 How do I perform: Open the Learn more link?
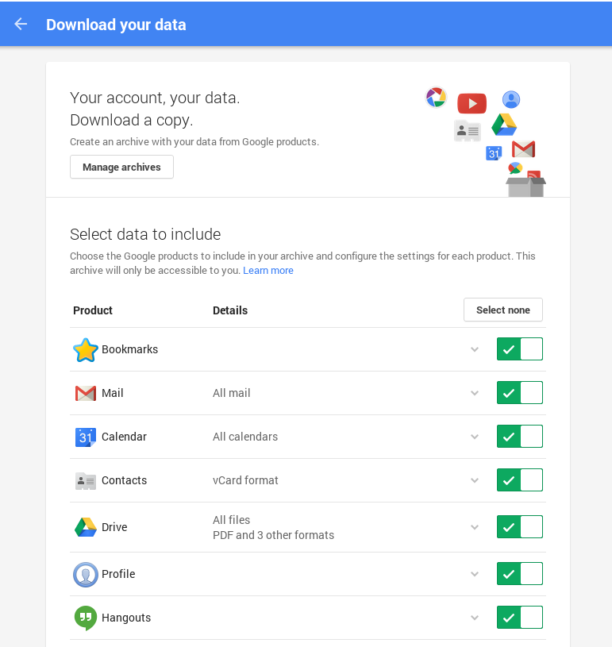[x=268, y=271]
